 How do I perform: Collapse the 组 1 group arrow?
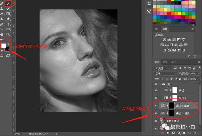click(x=160, y=84)
